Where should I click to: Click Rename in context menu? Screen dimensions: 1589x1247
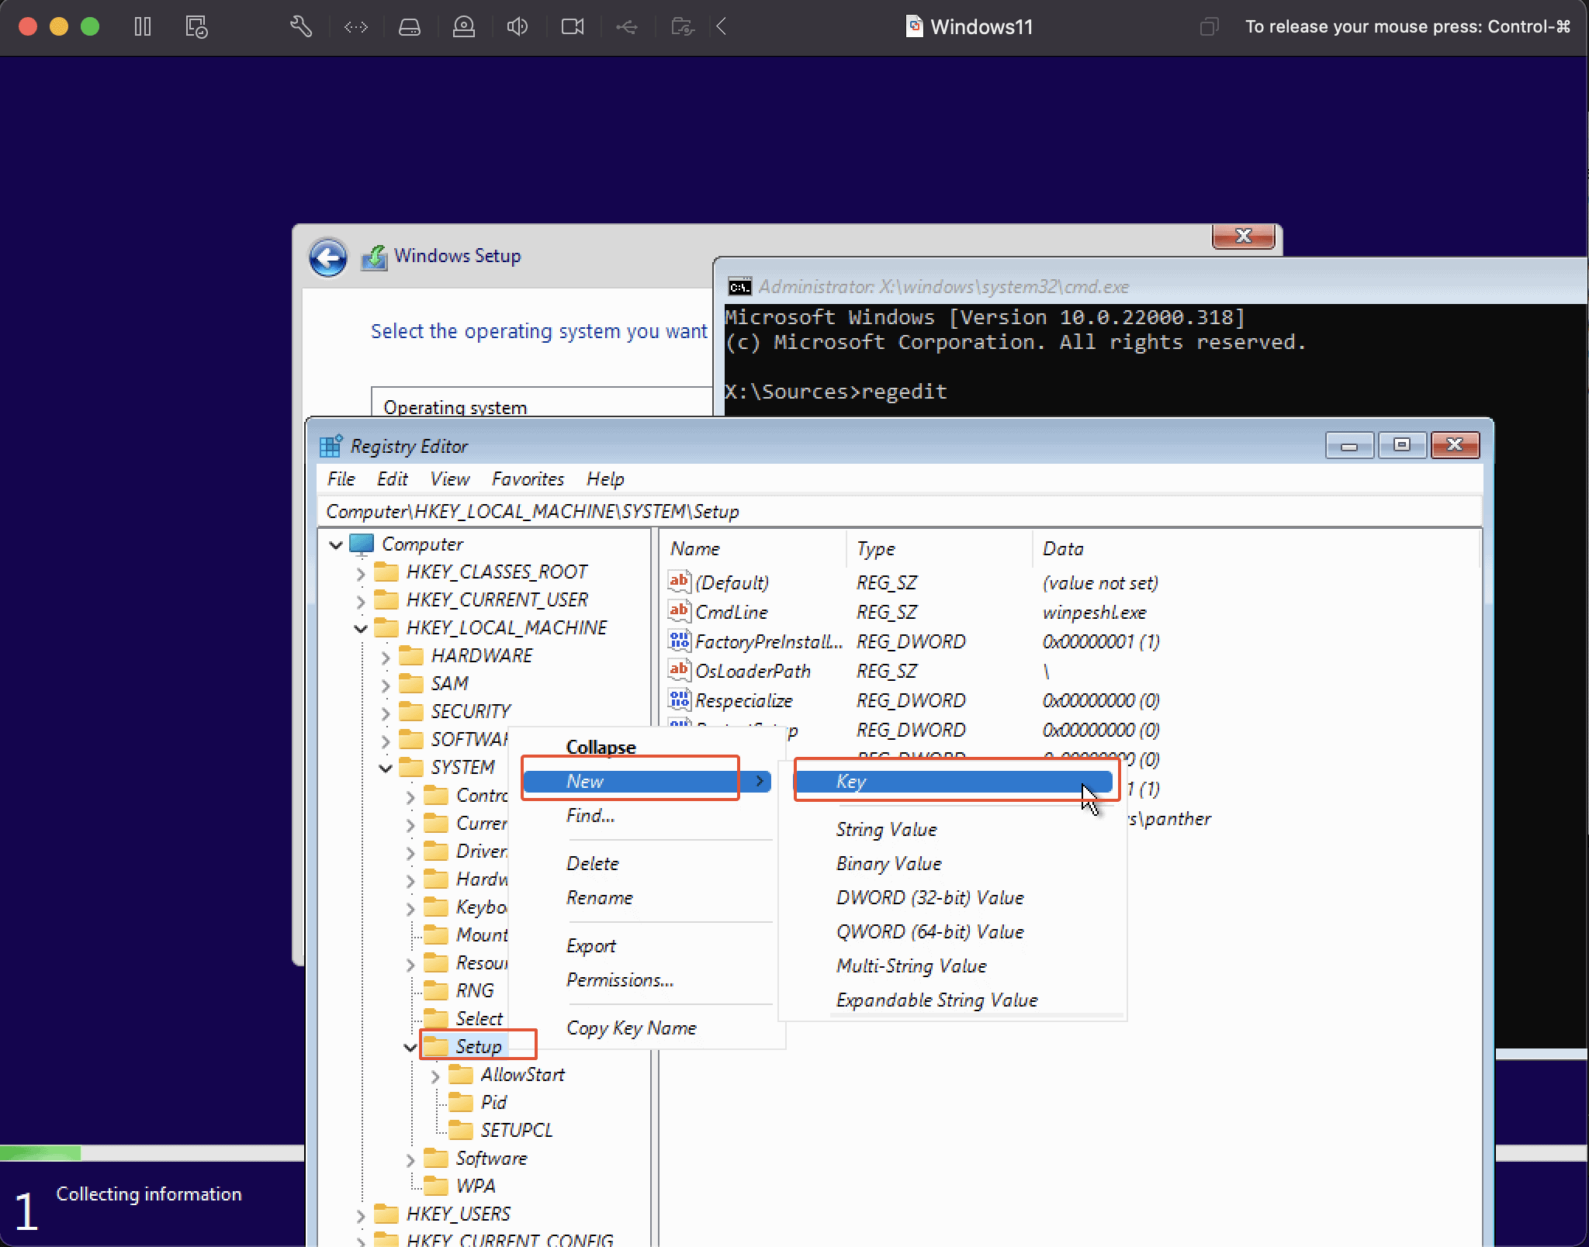(x=600, y=897)
